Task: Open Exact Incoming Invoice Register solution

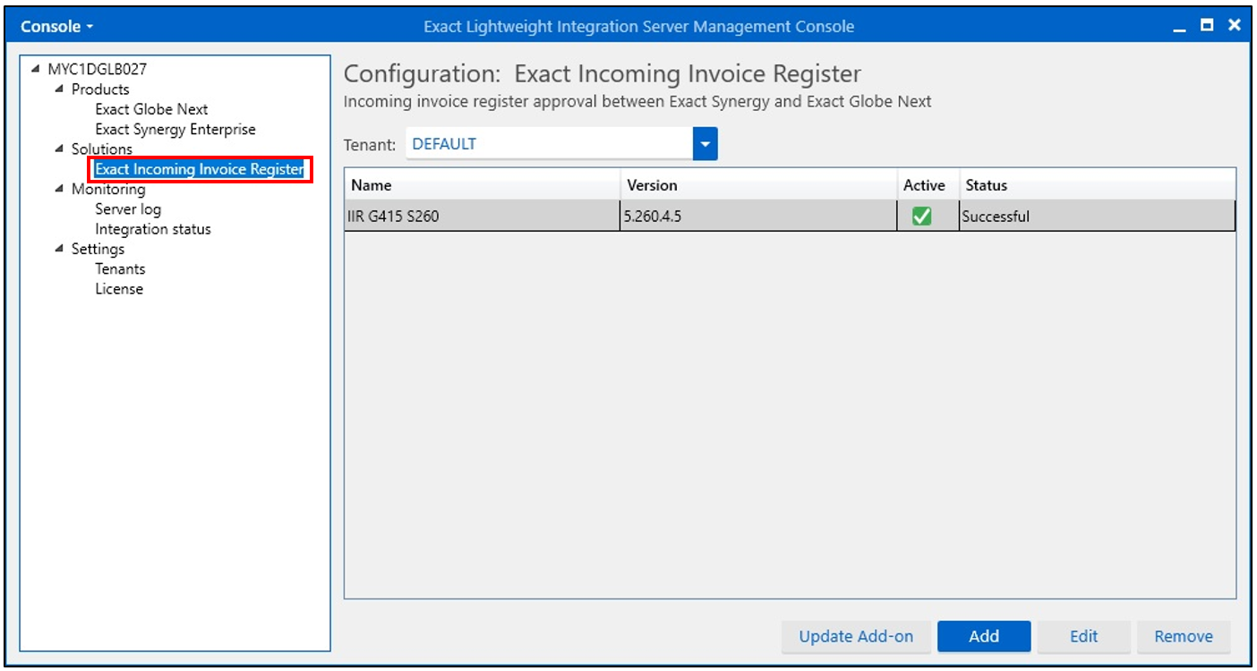Action: pyautogui.click(x=200, y=169)
